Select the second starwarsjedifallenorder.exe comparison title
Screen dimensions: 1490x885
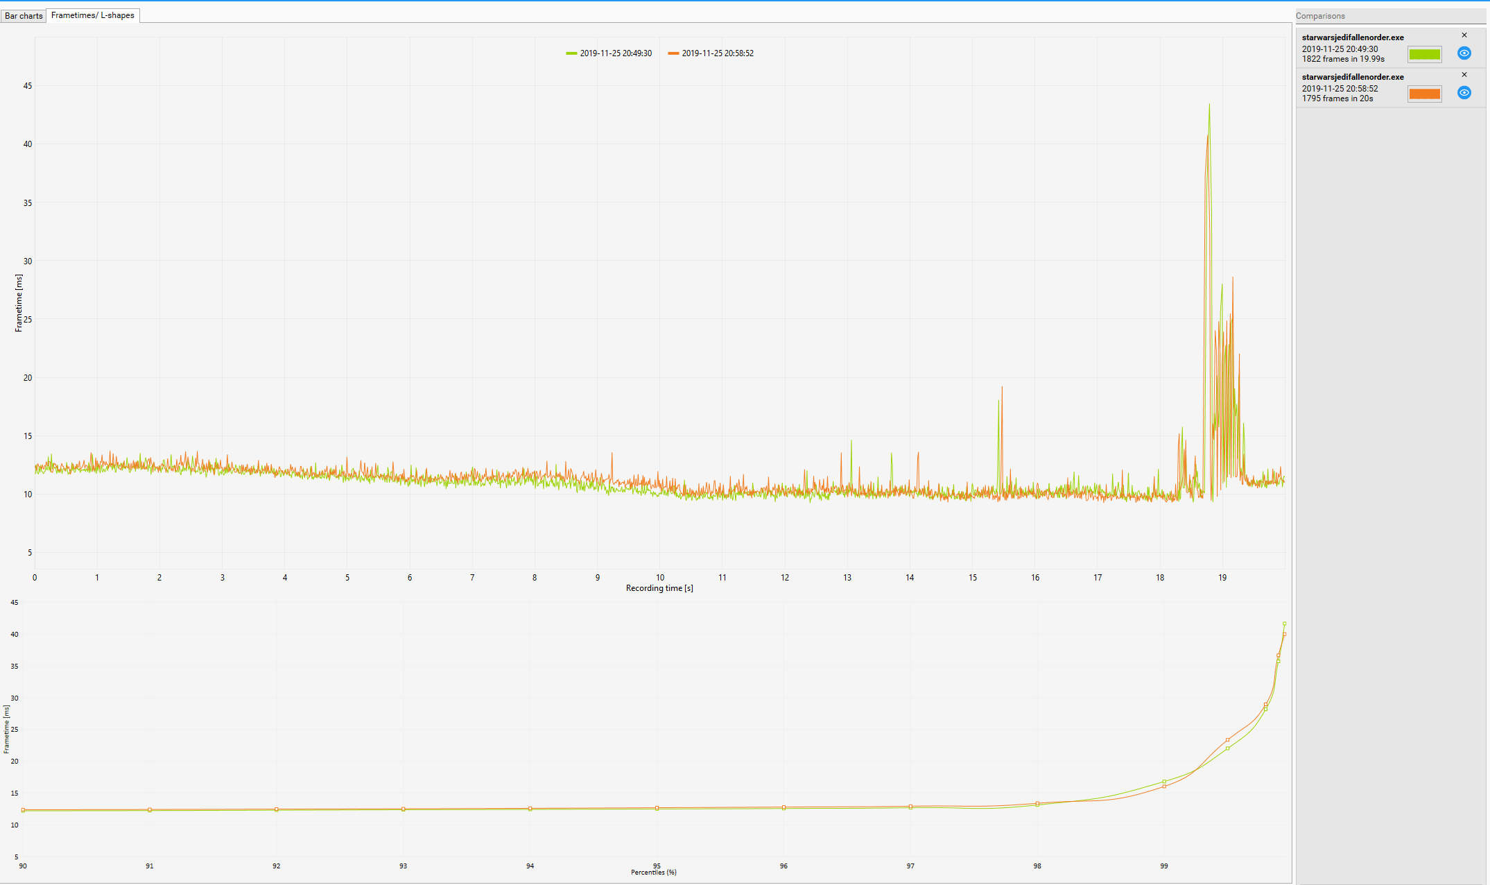point(1352,77)
